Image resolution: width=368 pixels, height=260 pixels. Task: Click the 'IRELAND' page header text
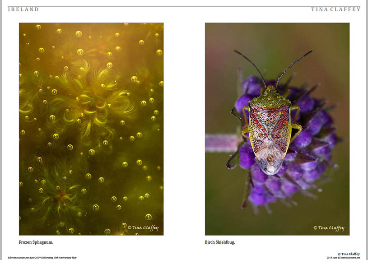pyautogui.click(x=23, y=9)
